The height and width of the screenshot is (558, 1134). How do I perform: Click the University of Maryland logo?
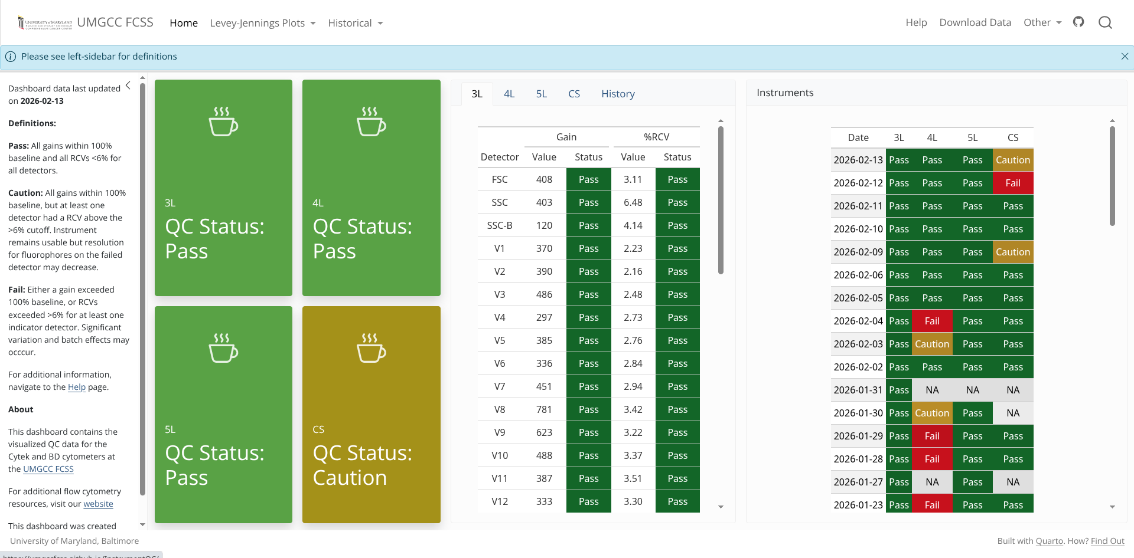pyautogui.click(x=45, y=23)
